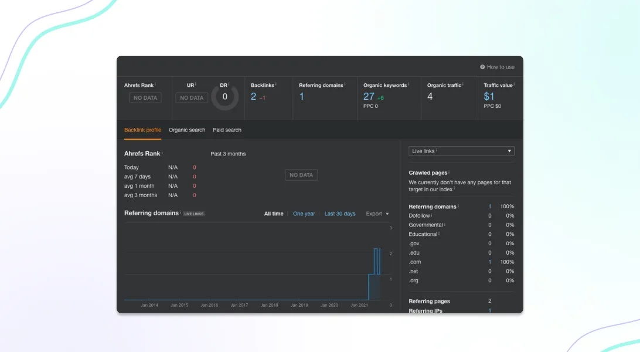Open the Paid search tab
The width and height of the screenshot is (640, 352).
pyautogui.click(x=227, y=130)
